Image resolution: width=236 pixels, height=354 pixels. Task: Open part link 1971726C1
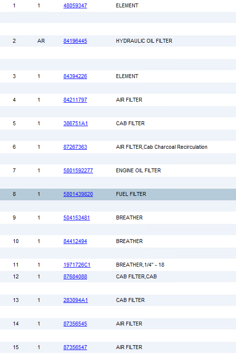click(77, 265)
